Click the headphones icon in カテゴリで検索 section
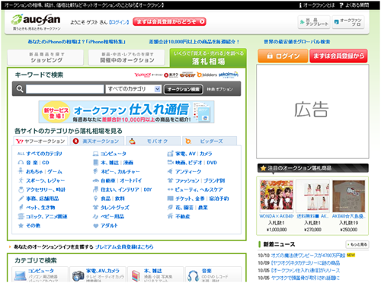 [193, 275]
